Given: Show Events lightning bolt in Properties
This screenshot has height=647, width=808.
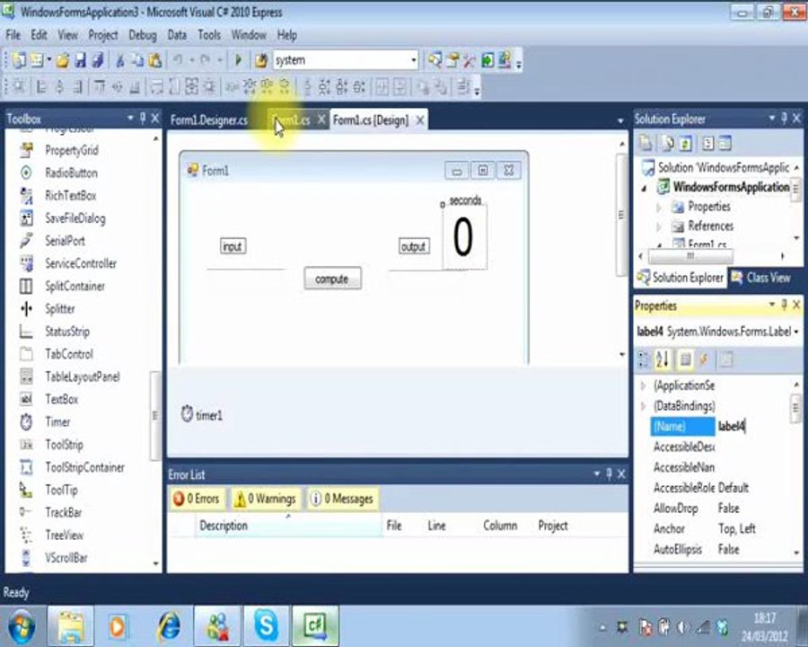Looking at the screenshot, I should click(703, 359).
